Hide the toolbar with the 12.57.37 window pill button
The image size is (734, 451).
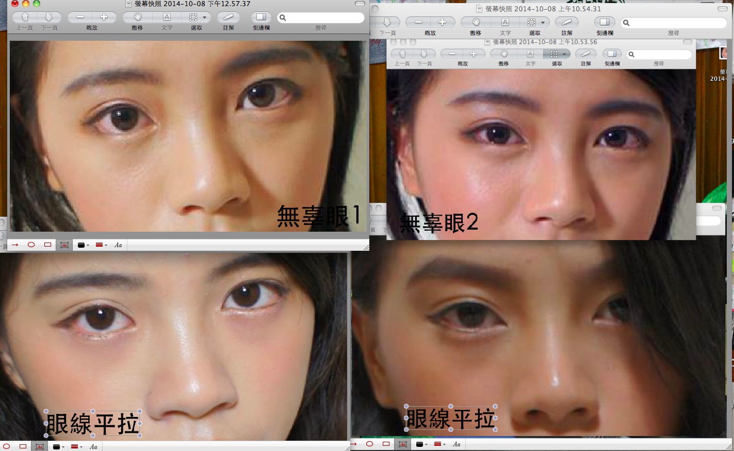pyautogui.click(x=360, y=4)
